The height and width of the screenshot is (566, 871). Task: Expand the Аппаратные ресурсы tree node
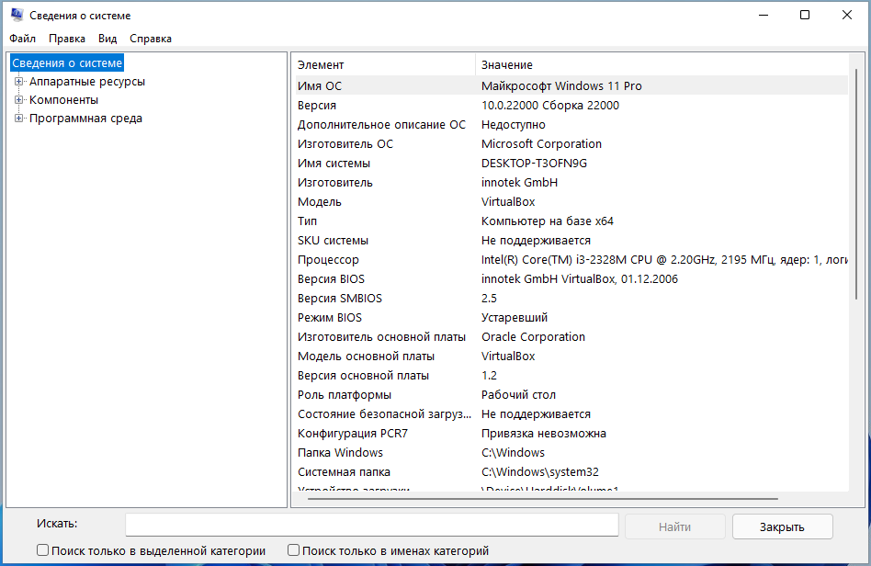pyautogui.click(x=18, y=82)
